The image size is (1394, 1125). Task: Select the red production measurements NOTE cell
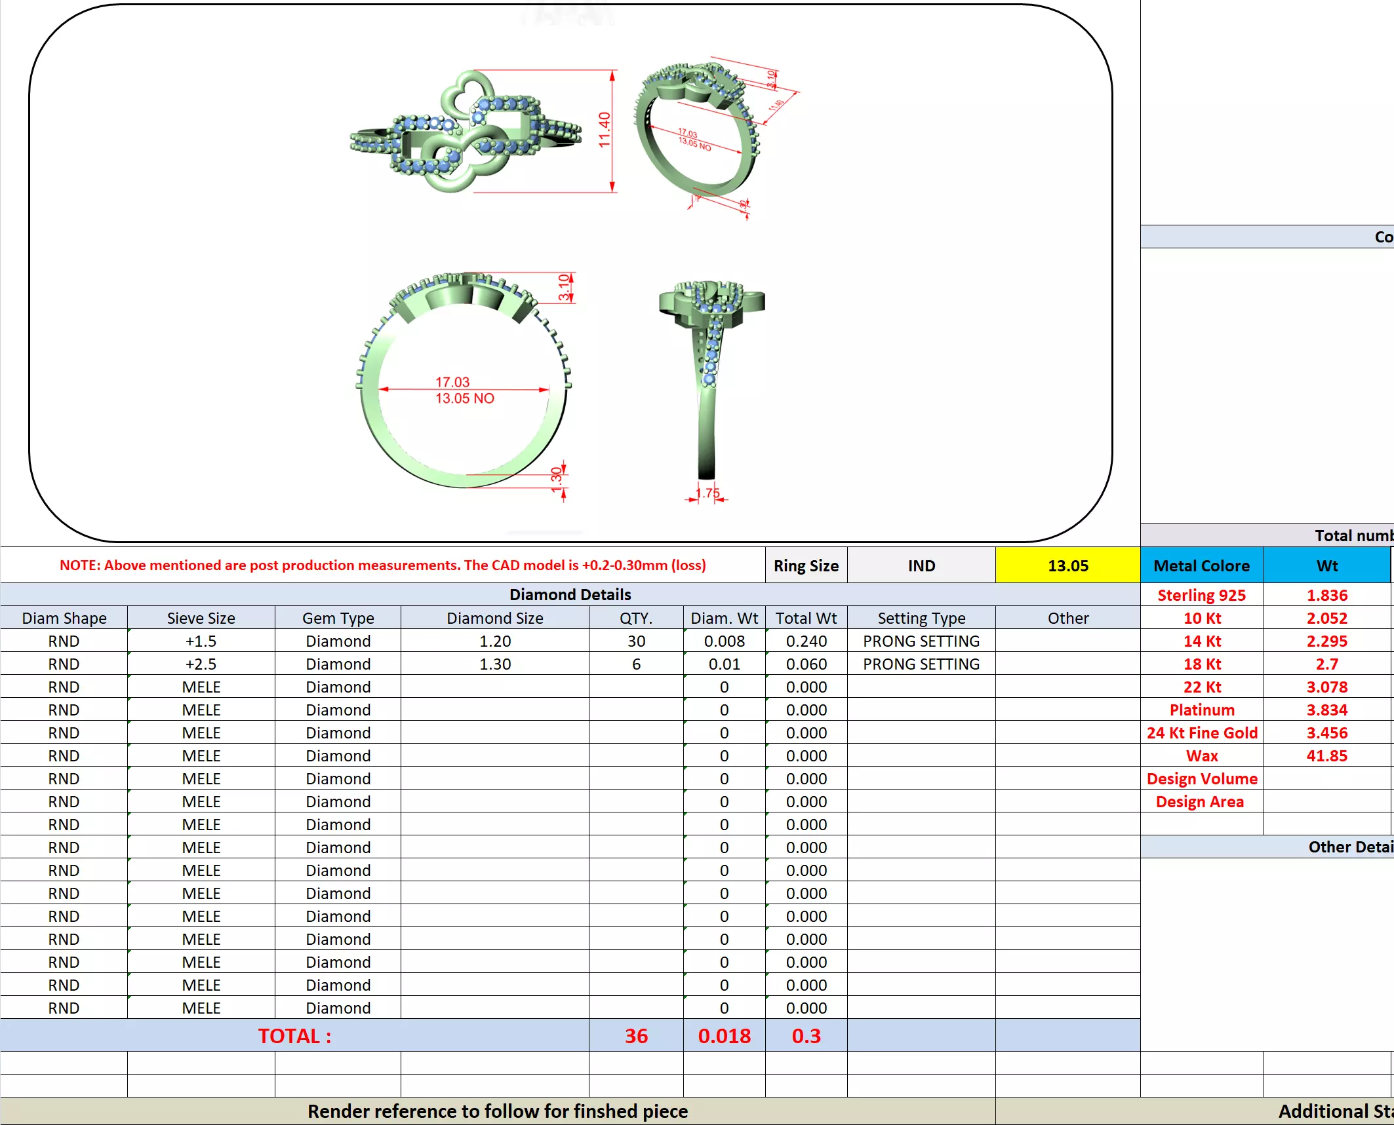[x=382, y=565]
